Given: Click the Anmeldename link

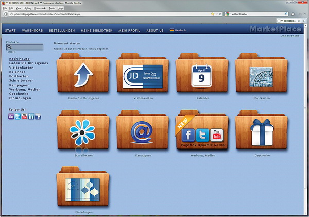Looking at the screenshot, I should 291,35.
